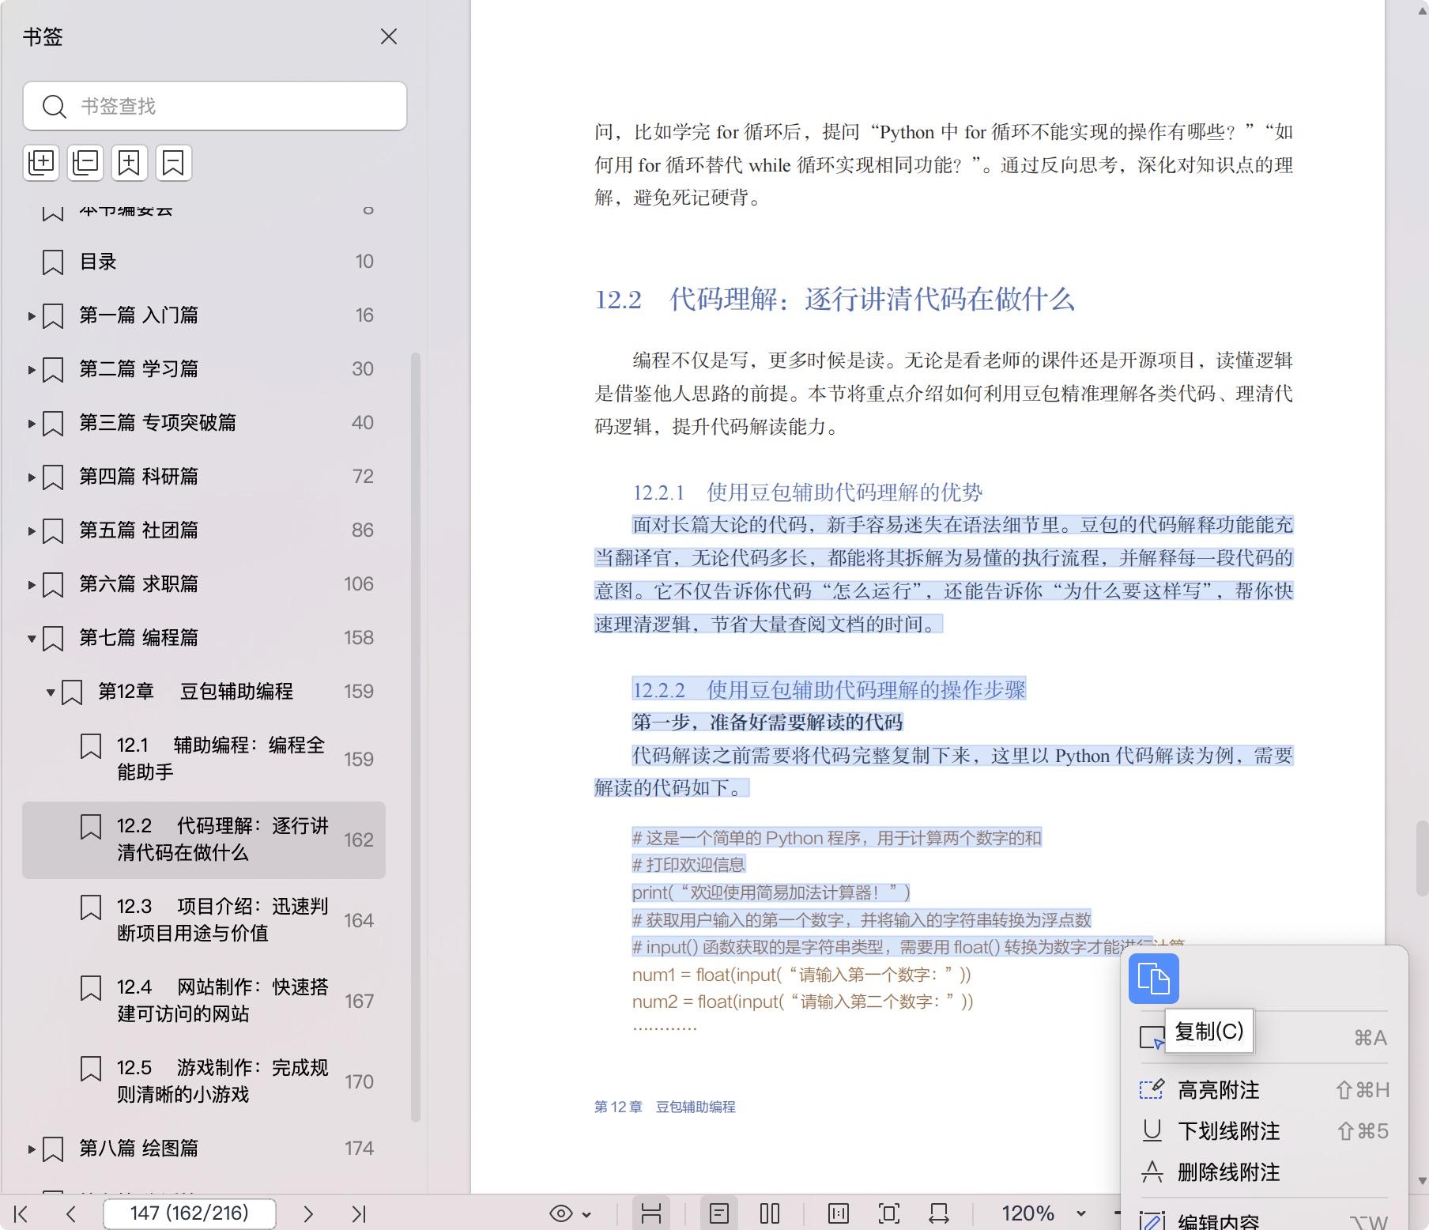Click the vertical scrollbar of the bookmarks list
Screen dimensions: 1429x1230
pyautogui.click(x=416, y=737)
